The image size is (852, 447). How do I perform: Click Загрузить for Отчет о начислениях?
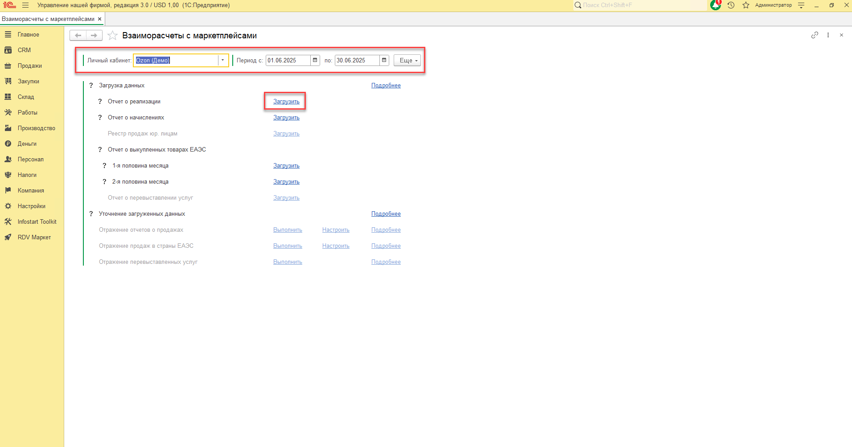click(x=286, y=118)
